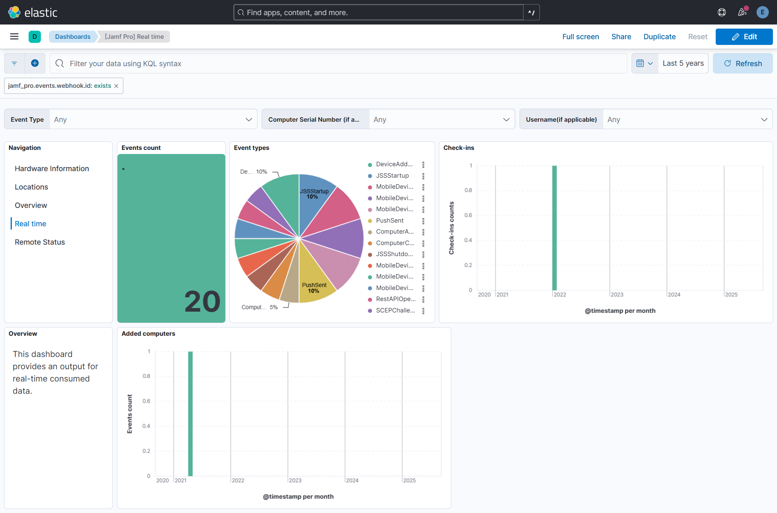777x513 pixels.
Task: Open the Event Type dropdown
Action: pos(248,119)
